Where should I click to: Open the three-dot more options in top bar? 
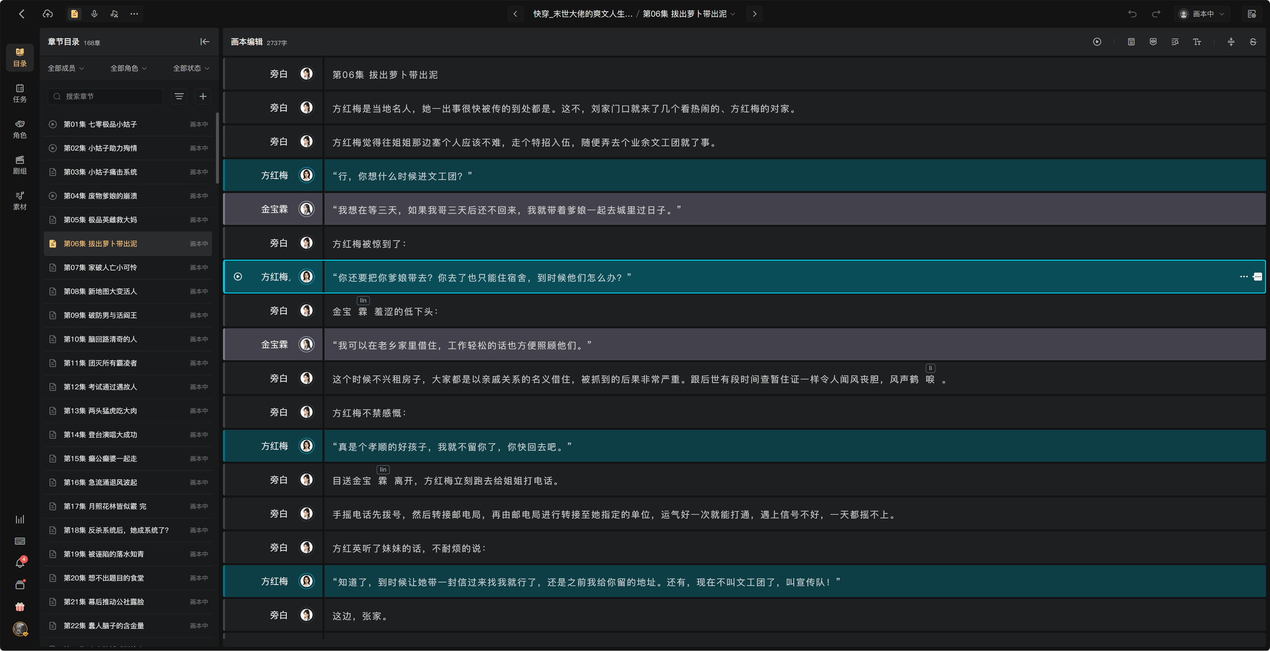coord(134,14)
